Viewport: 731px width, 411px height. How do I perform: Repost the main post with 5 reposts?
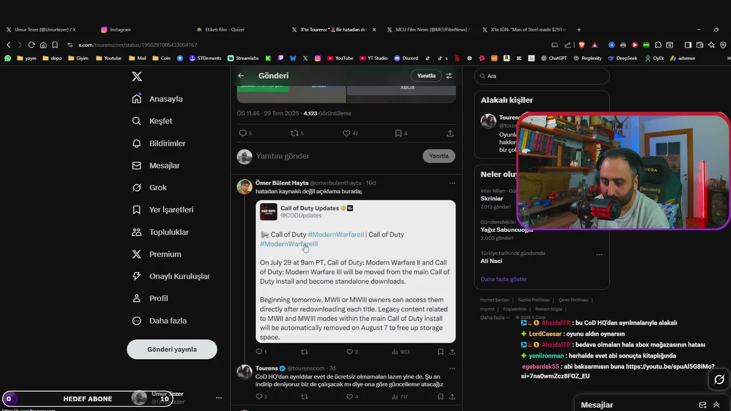tap(297, 133)
